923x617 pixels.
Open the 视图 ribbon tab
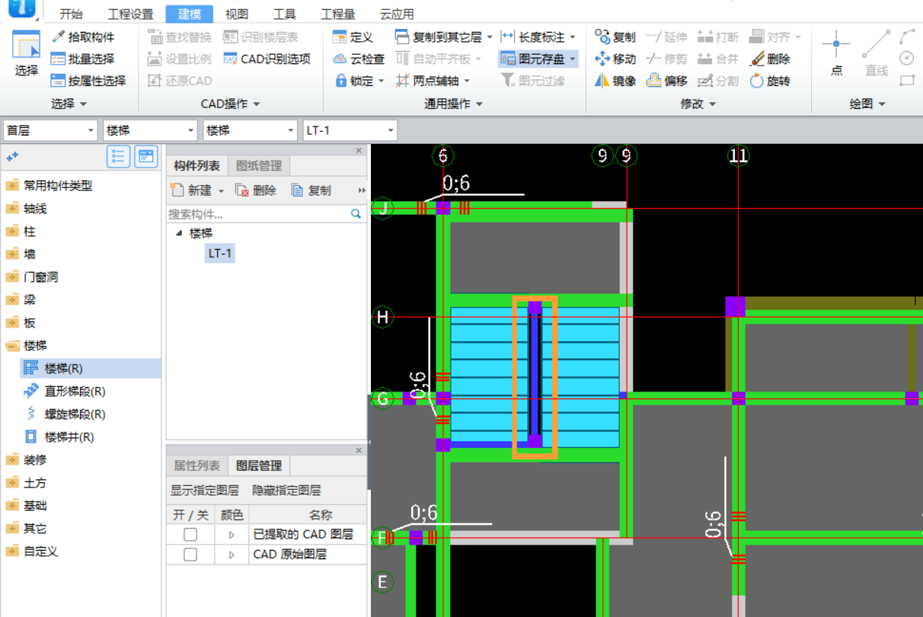pyautogui.click(x=236, y=14)
